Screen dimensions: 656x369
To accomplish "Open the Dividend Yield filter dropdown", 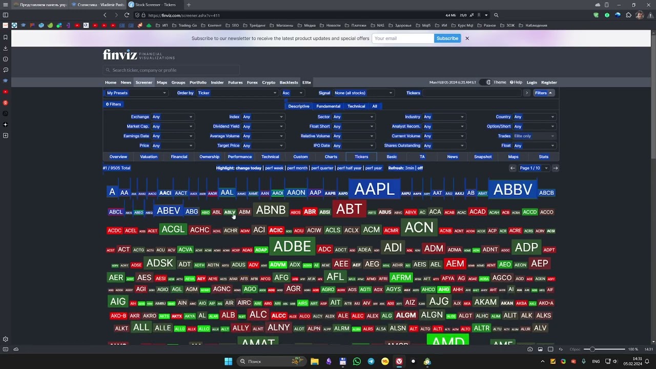I will tap(263, 127).
